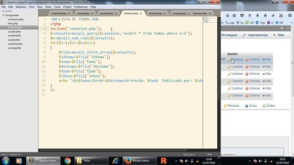Open the File menu in Sublime Text
Image resolution: width=294 pixels, height=165 pixels.
click(x=3, y=7)
